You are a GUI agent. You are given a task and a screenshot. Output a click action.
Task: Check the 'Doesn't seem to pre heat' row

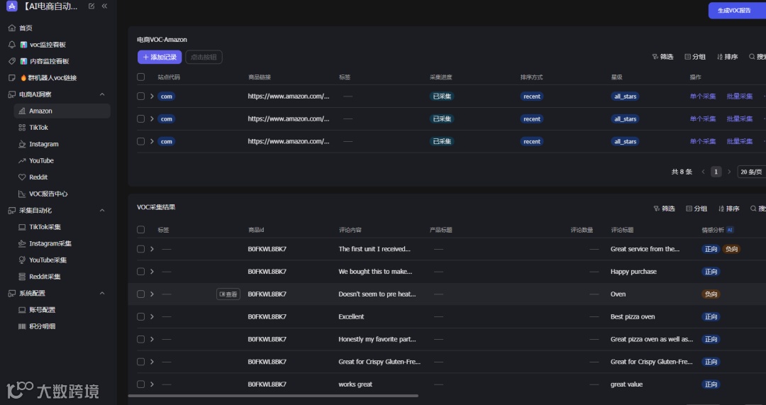(x=140, y=294)
